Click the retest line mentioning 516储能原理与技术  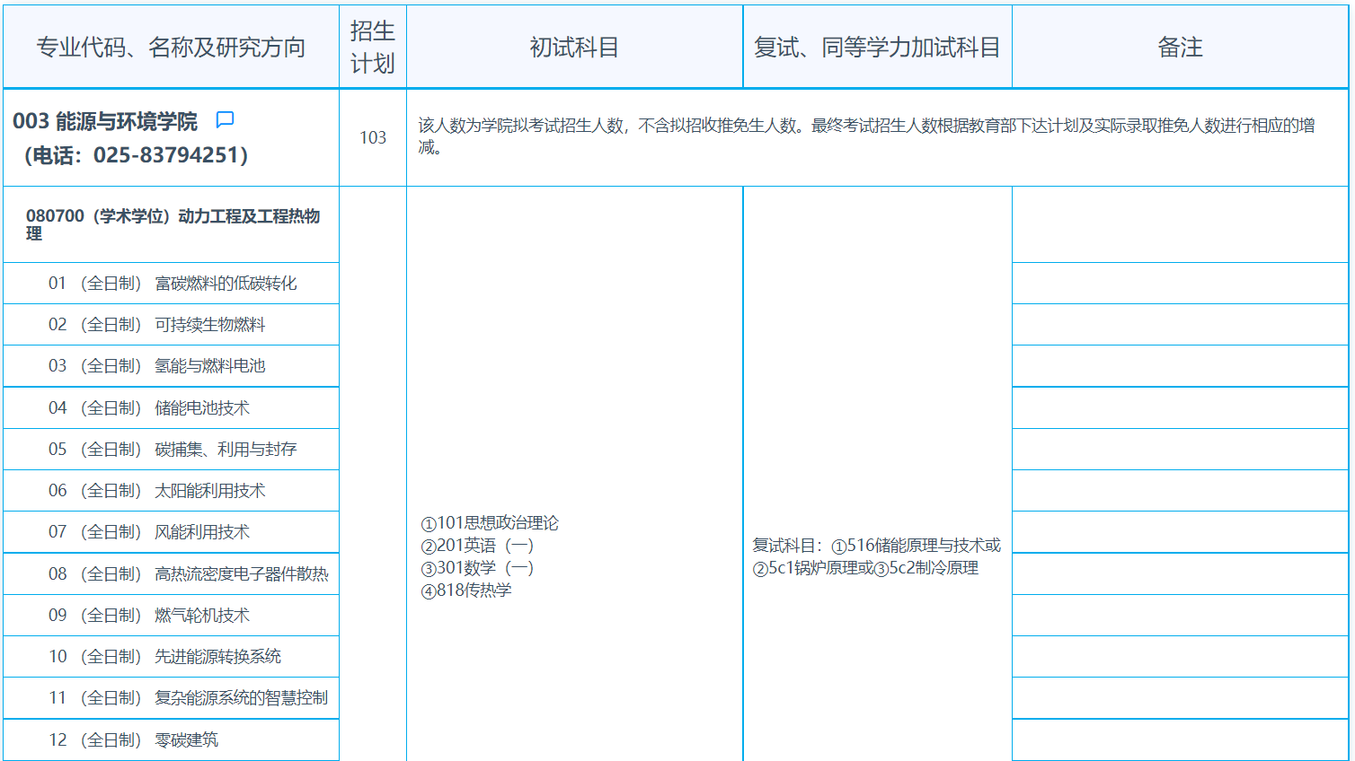[x=876, y=546]
